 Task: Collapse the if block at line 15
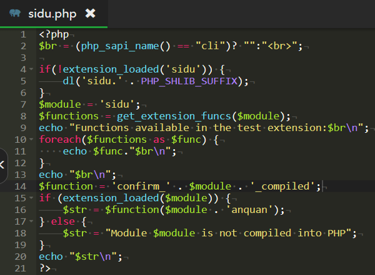31,198
